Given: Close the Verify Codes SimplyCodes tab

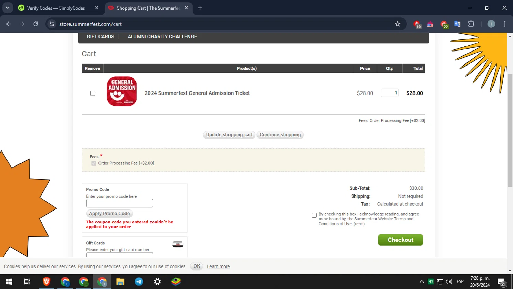Looking at the screenshot, I should pos(97,8).
